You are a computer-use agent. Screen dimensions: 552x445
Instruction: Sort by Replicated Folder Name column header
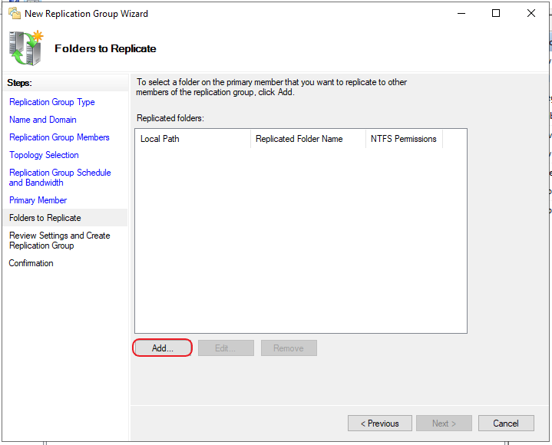coord(309,139)
